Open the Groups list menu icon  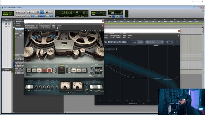[x=12, y=70]
